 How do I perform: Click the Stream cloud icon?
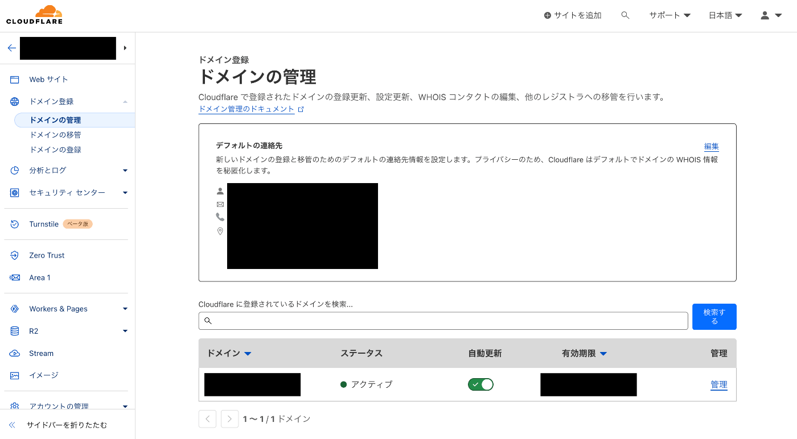click(x=15, y=353)
